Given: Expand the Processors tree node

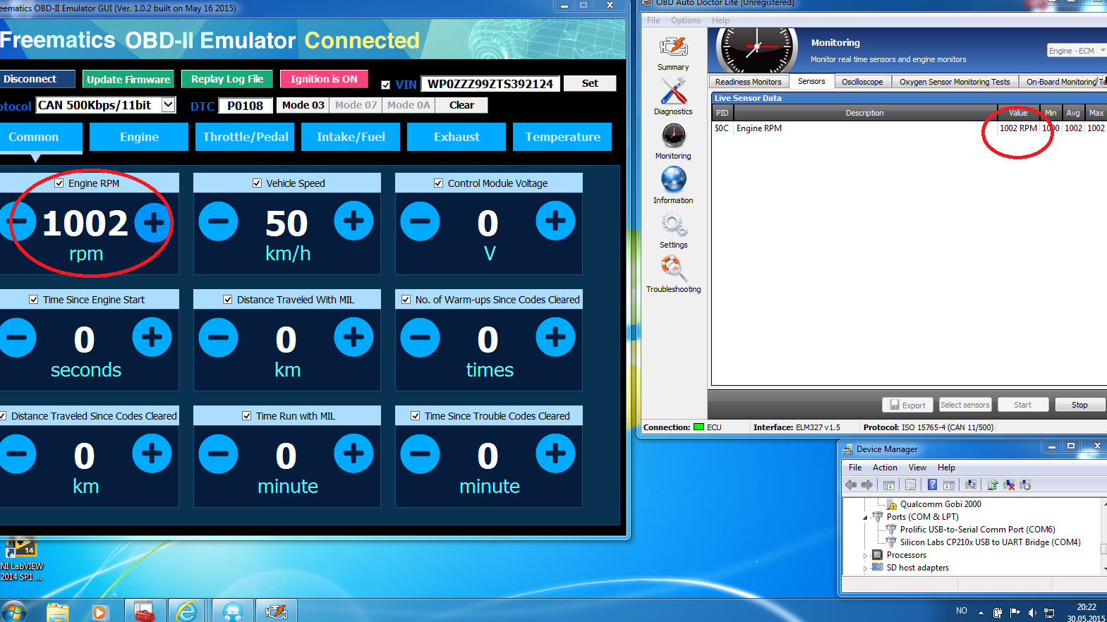Looking at the screenshot, I should click(866, 556).
